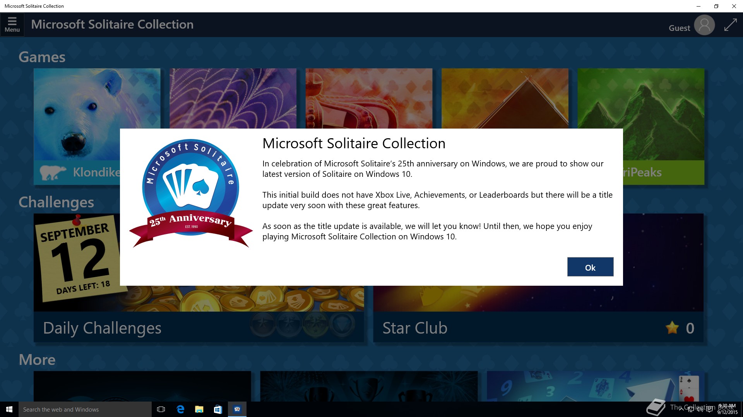Open the trophies tile under More
The width and height of the screenshot is (743, 417).
pos(369,386)
